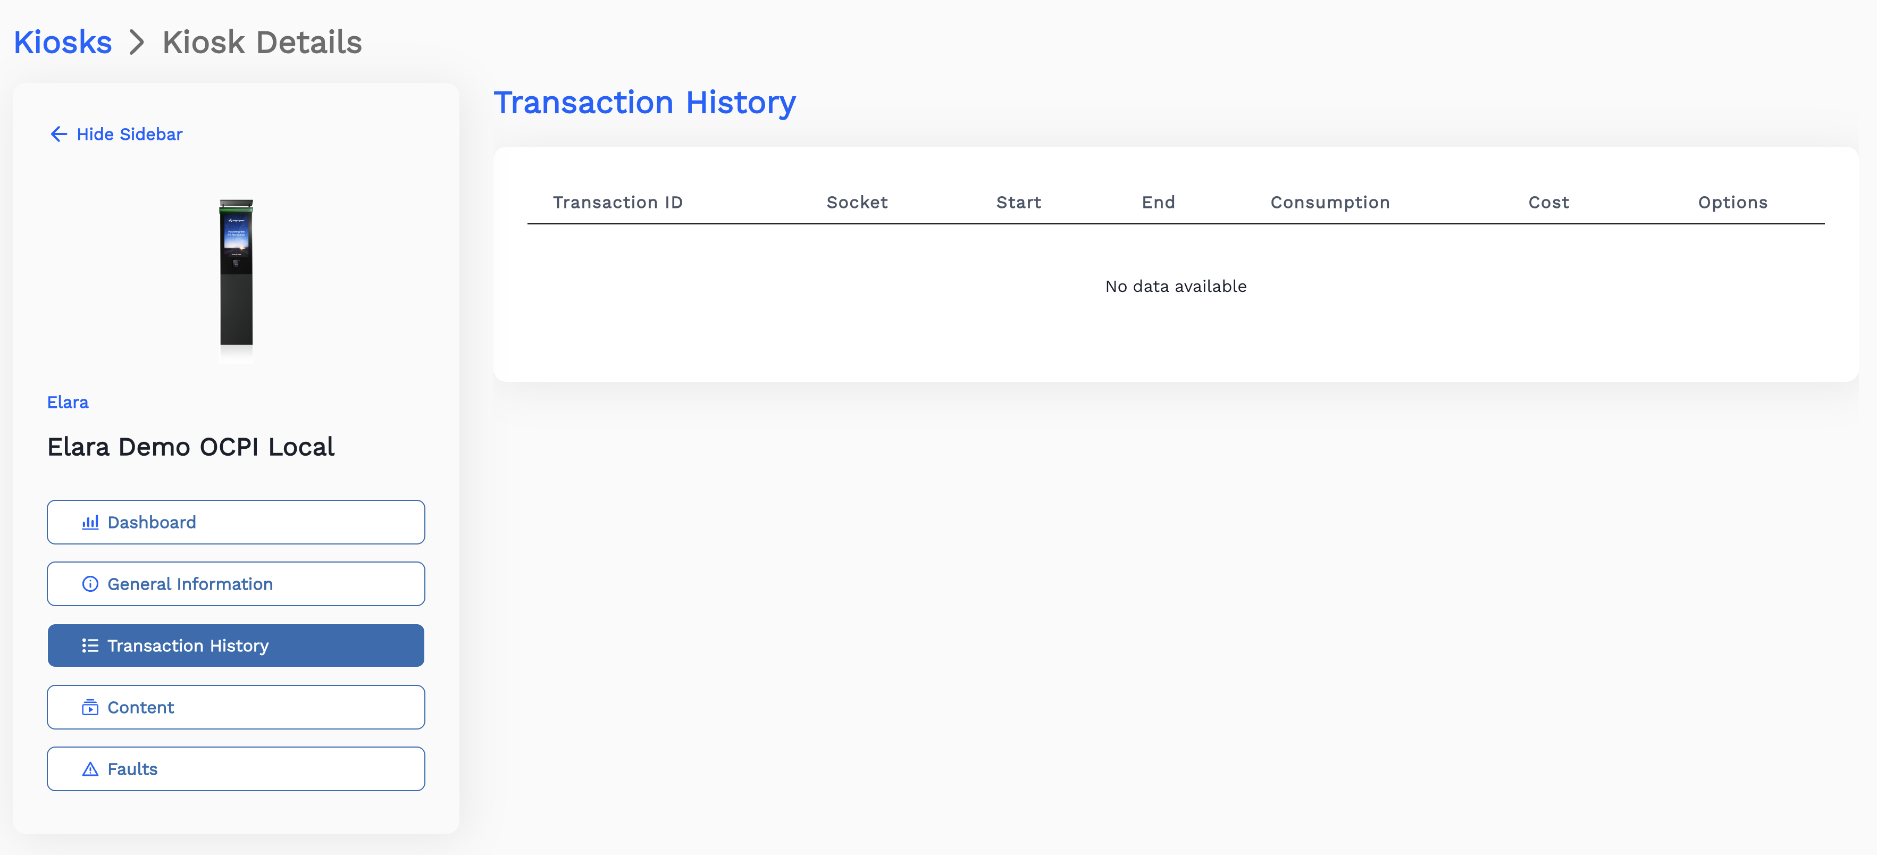Image resolution: width=1877 pixels, height=855 pixels.
Task: Show the Faults section
Action: click(x=236, y=769)
